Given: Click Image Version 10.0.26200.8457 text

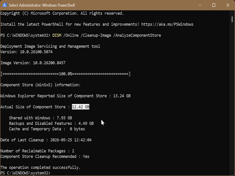Looking at the screenshot, I should (33, 63).
